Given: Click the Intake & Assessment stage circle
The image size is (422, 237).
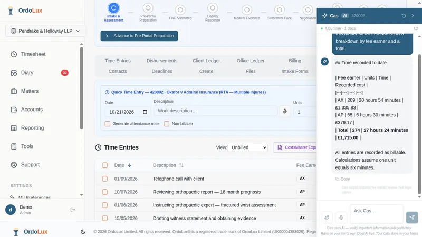Looking at the screenshot, I should coord(113,8).
